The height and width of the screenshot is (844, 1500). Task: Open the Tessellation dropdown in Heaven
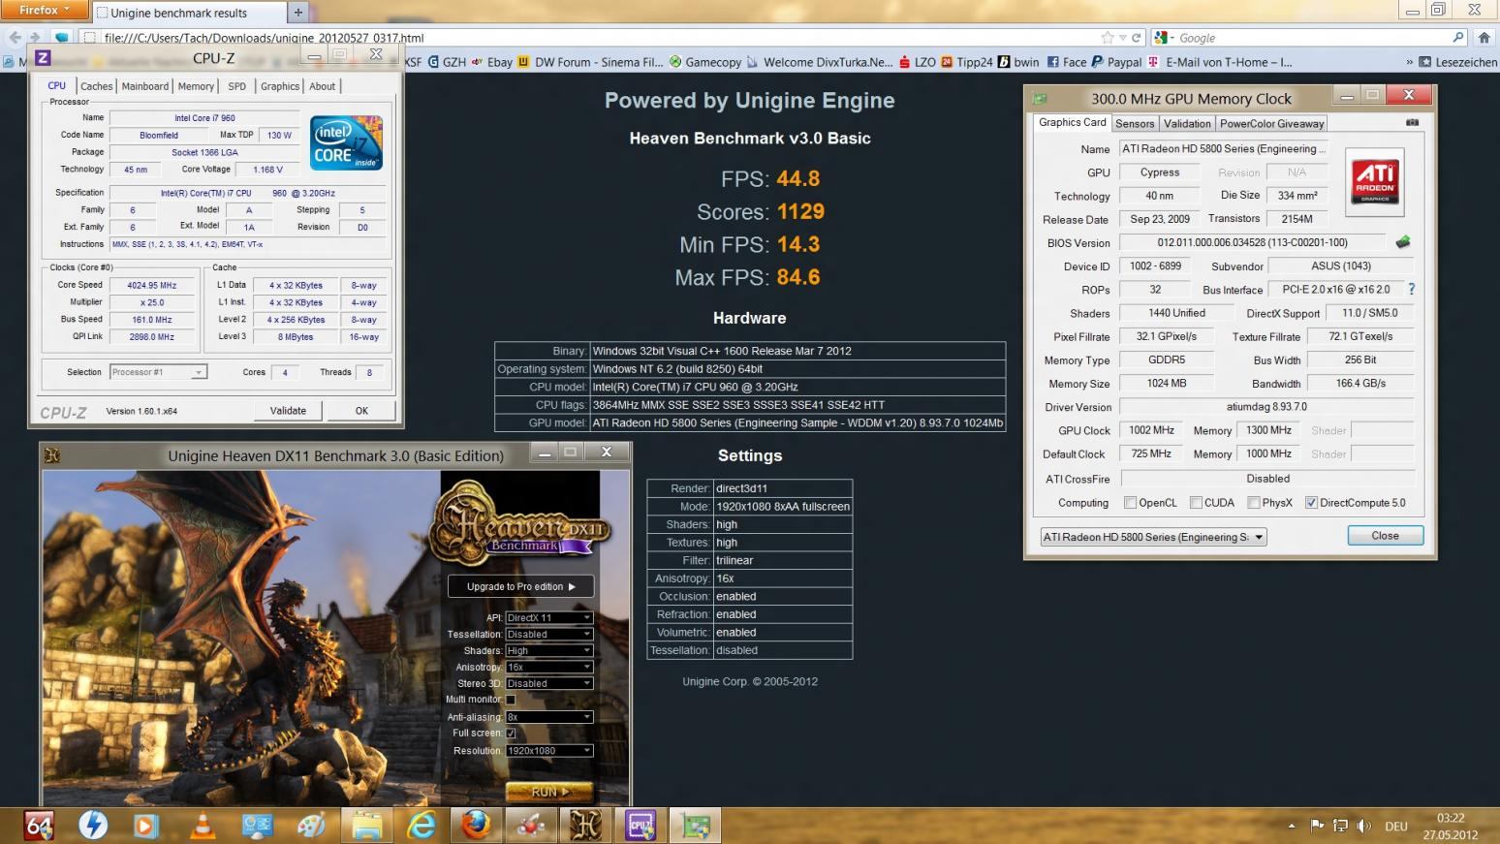click(548, 634)
